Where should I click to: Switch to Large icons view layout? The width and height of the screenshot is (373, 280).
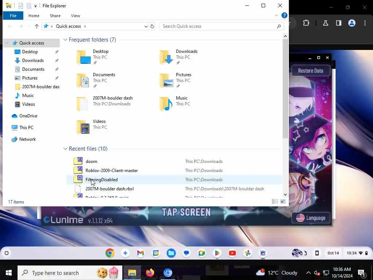coord(283,202)
